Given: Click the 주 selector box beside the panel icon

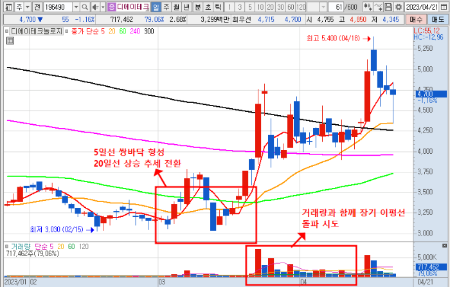Looking at the screenshot, I should point(19,7).
